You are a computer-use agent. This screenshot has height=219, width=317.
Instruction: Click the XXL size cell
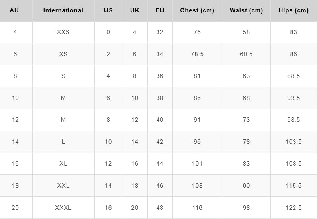[x=63, y=186]
